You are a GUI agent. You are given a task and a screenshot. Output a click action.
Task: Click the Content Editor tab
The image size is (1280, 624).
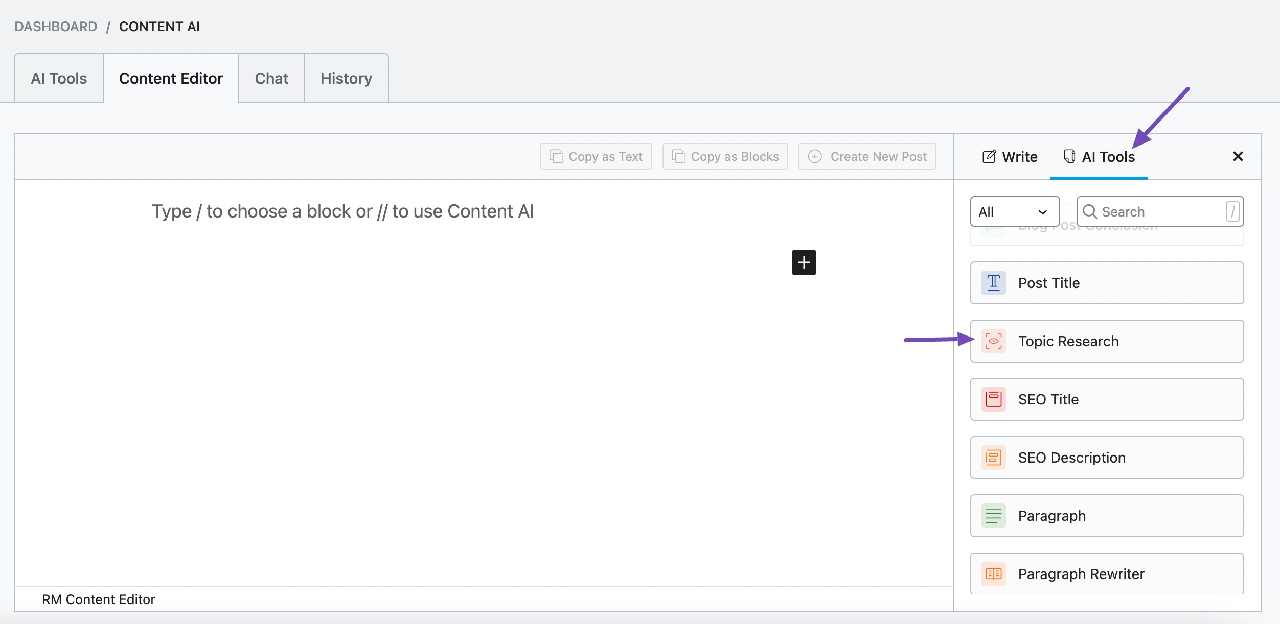pos(171,78)
